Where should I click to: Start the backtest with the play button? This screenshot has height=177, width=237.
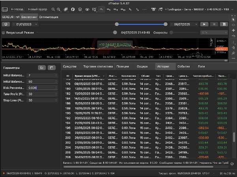204,24
